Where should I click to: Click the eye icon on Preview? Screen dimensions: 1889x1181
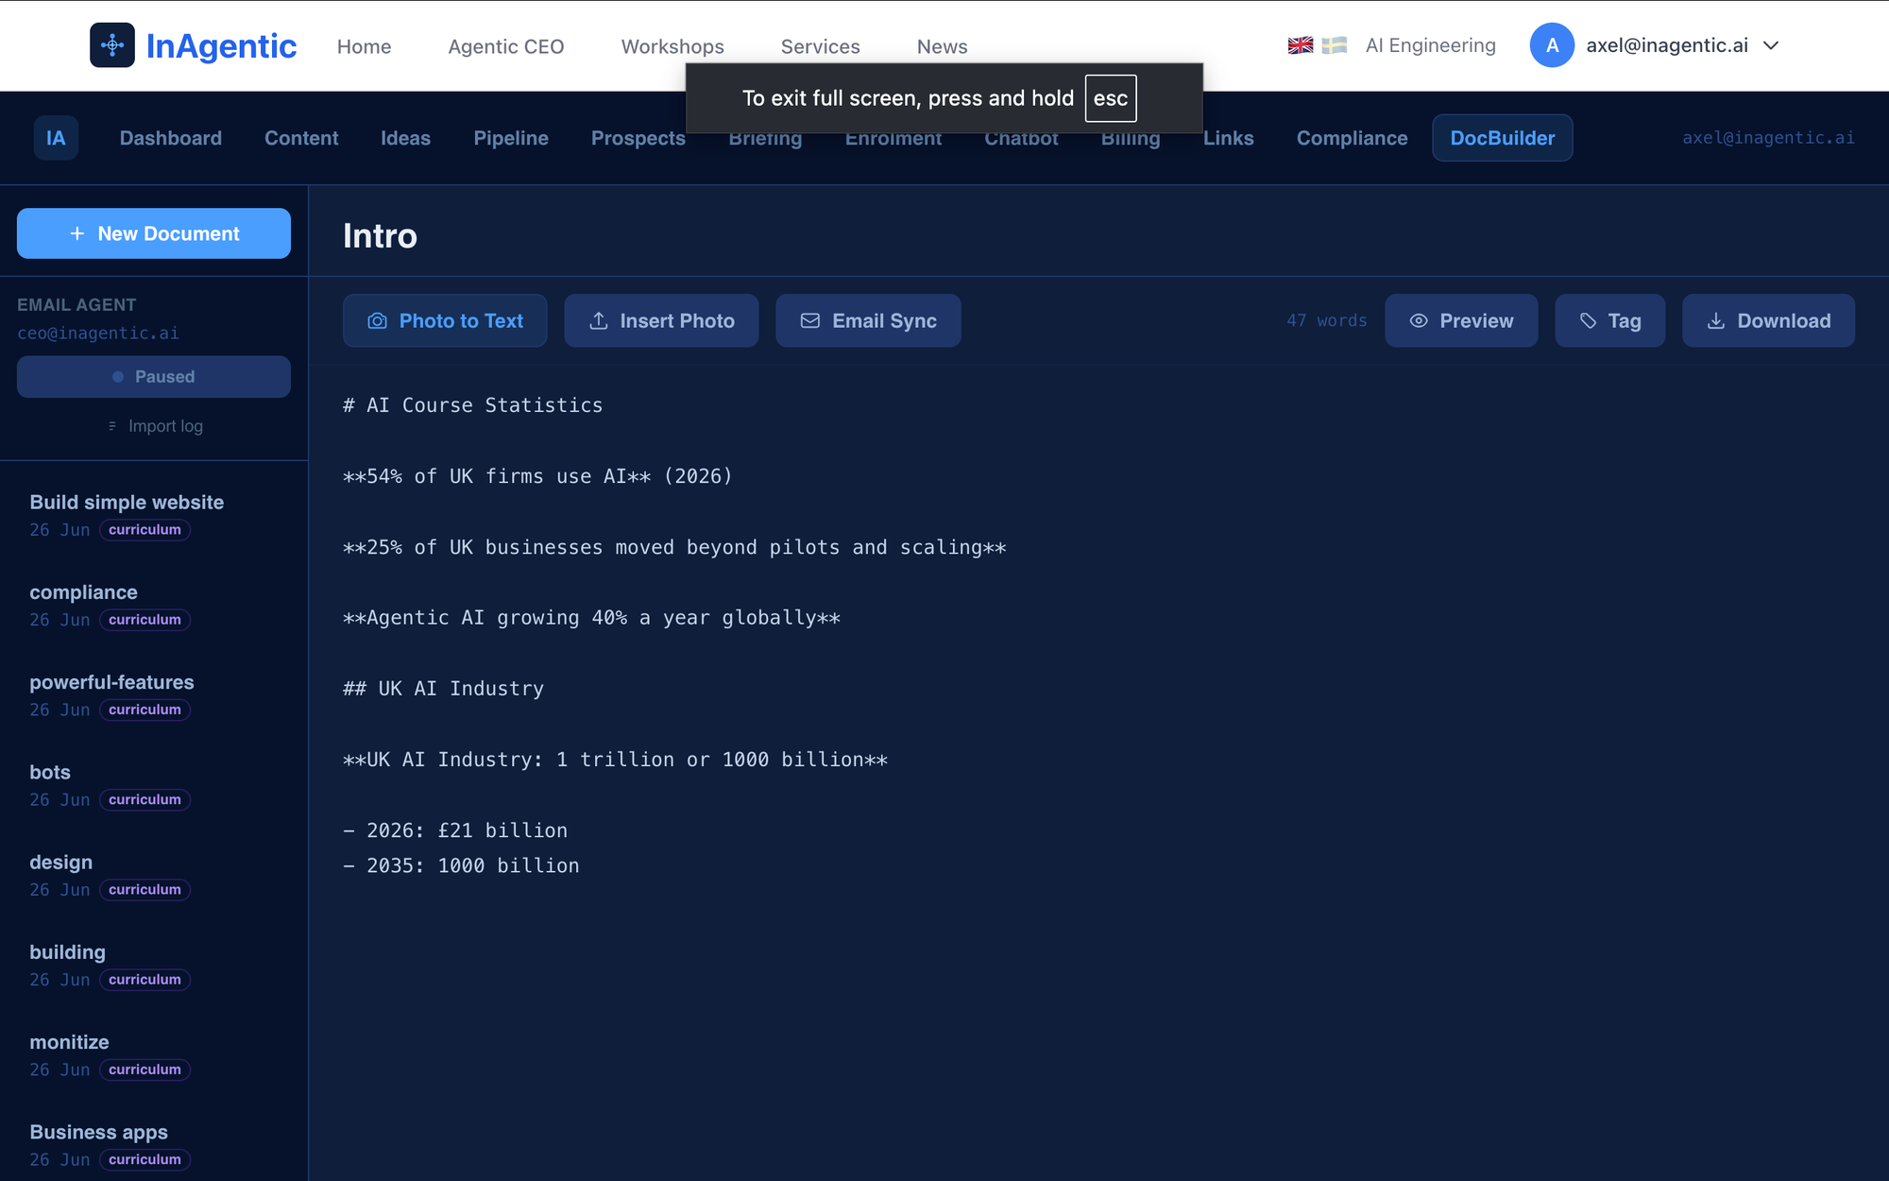point(1419,321)
